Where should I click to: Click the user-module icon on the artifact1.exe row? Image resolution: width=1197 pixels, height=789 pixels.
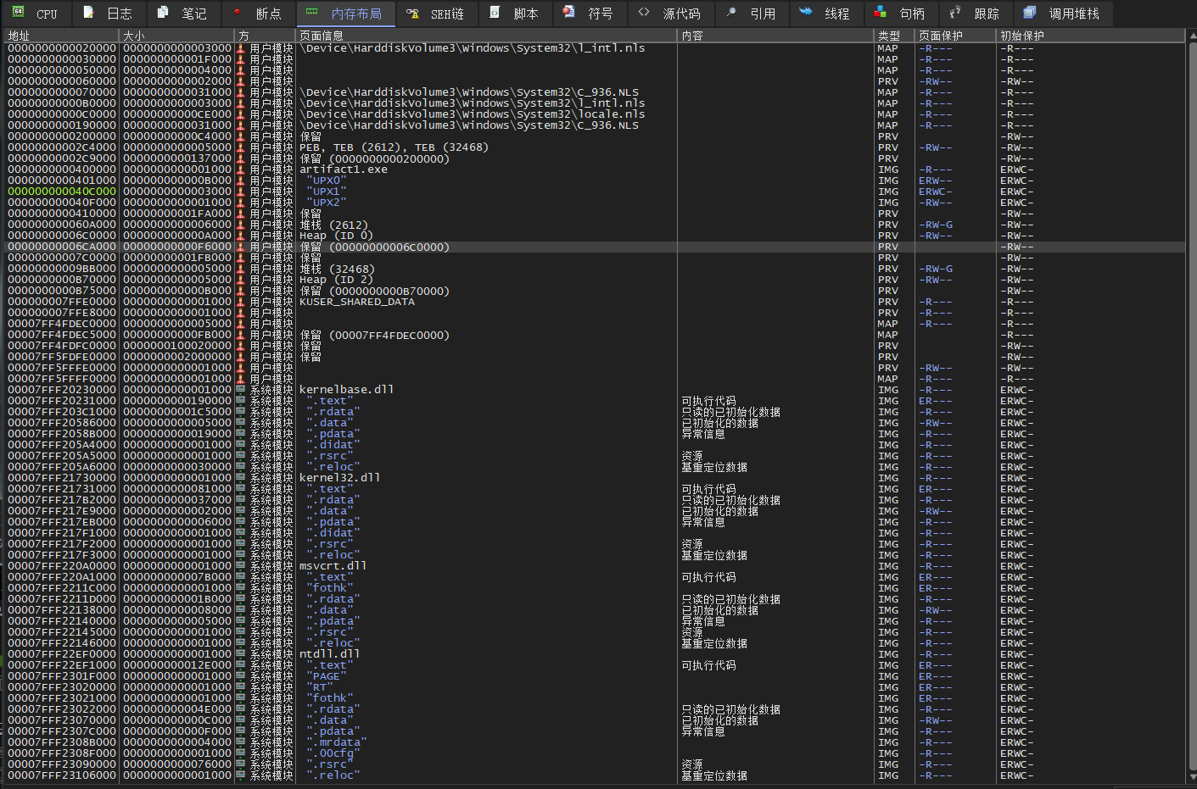pyautogui.click(x=241, y=169)
